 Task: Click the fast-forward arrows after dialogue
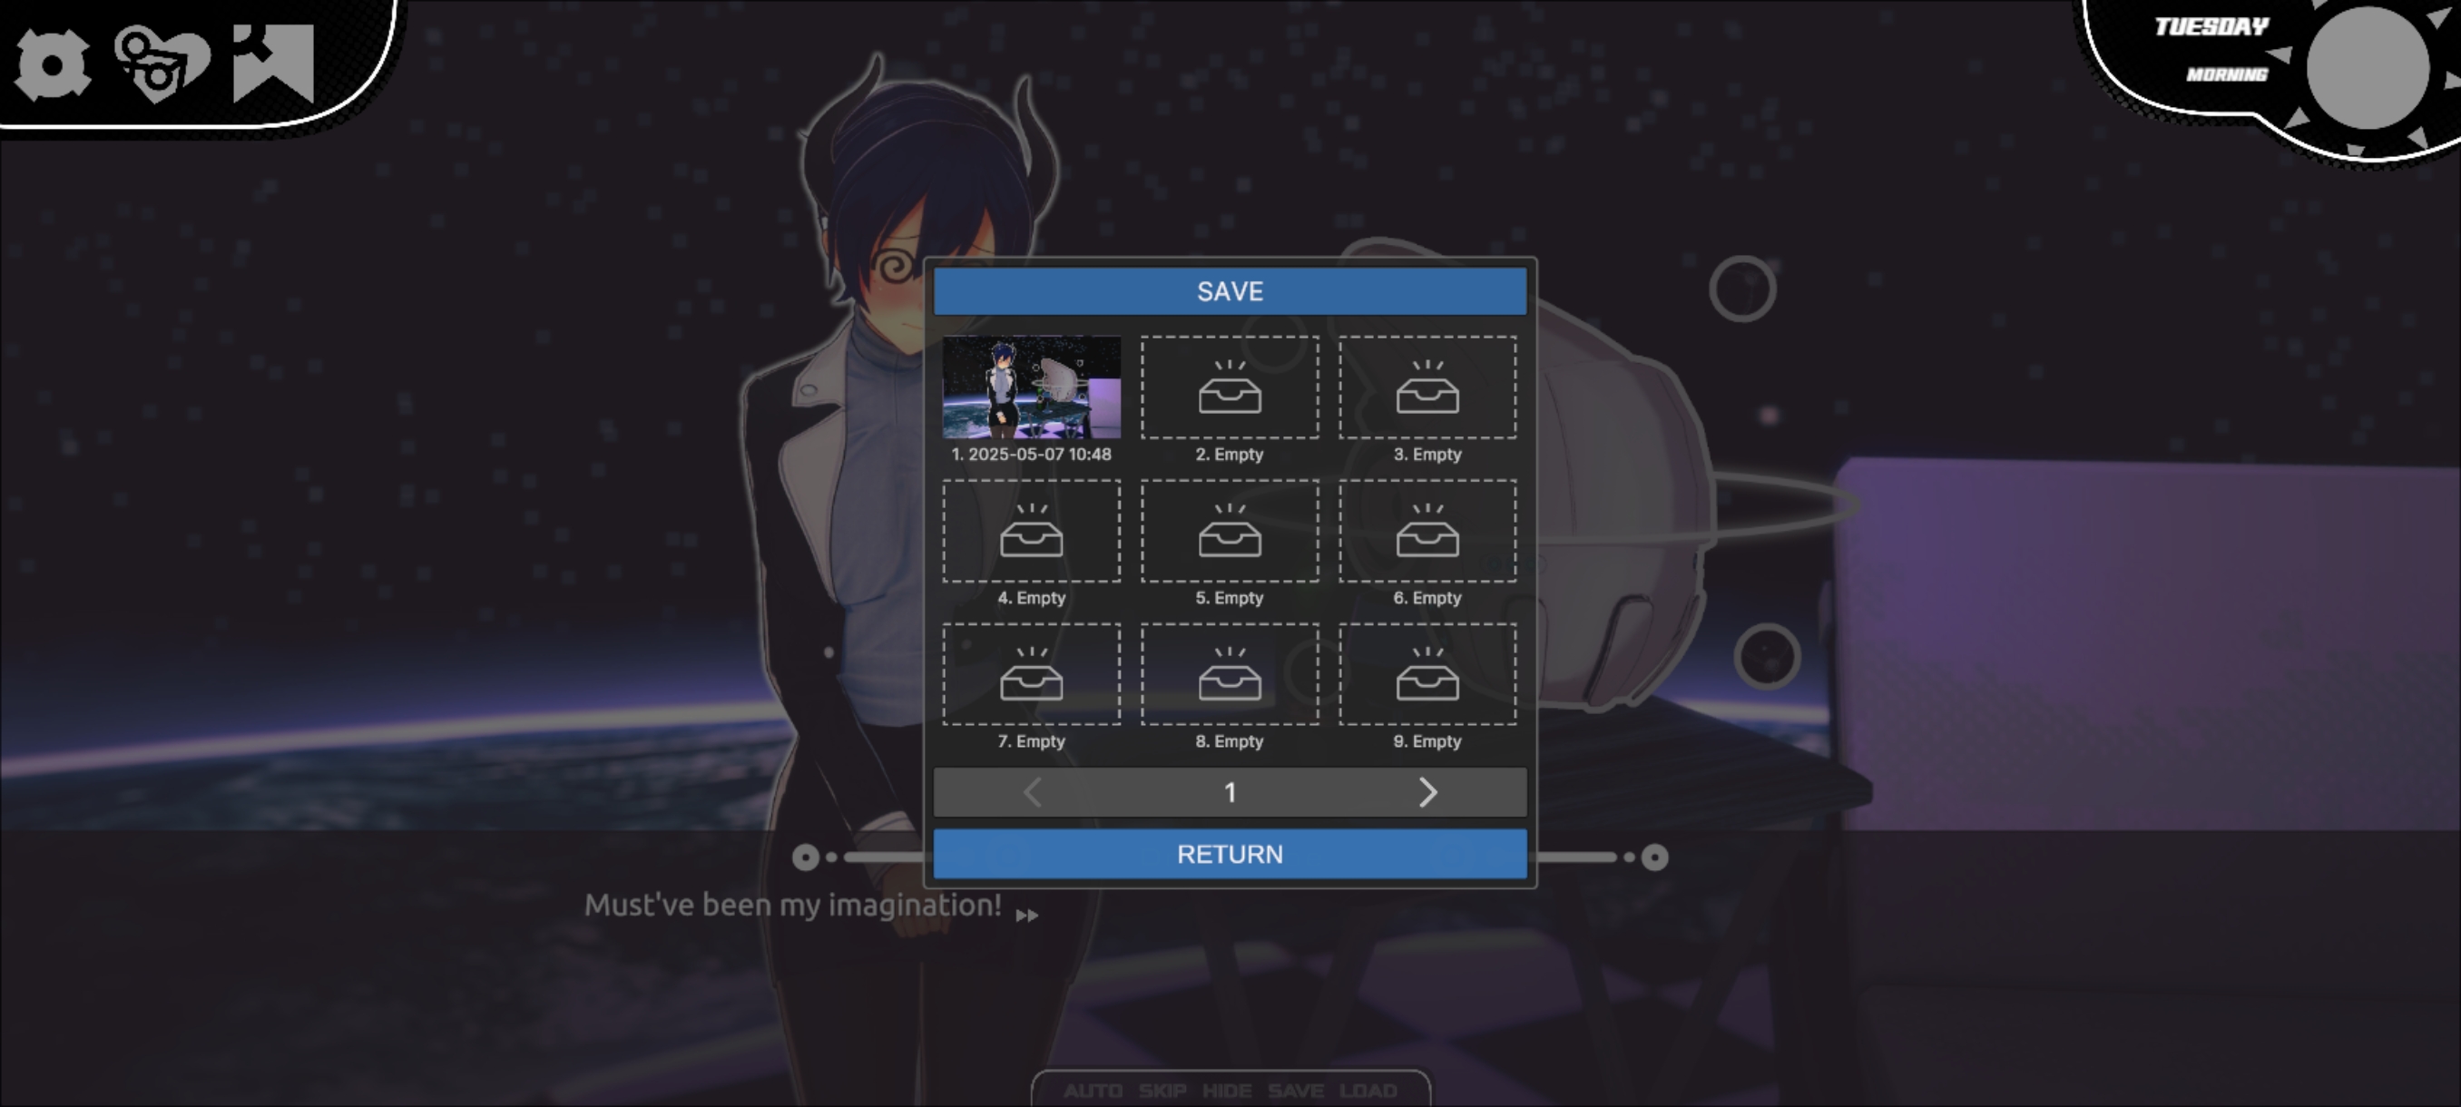pos(1027,916)
